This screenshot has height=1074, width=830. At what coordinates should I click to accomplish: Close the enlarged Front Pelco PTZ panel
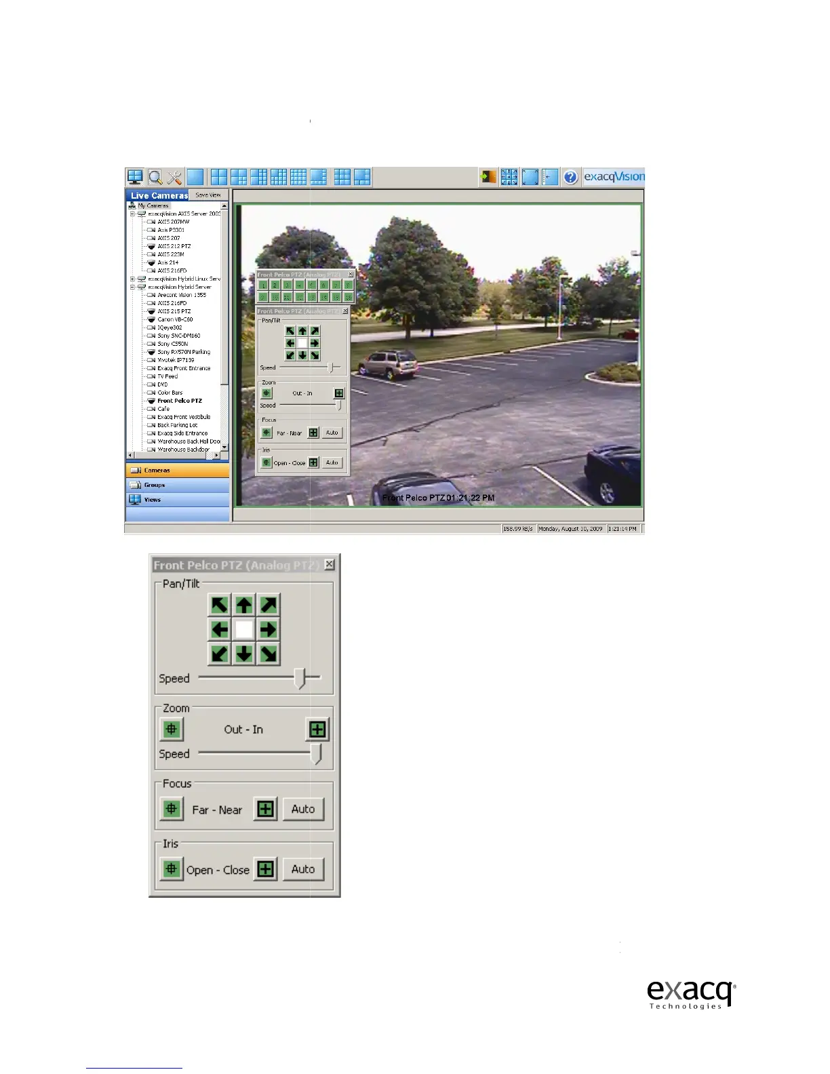pyautogui.click(x=329, y=564)
